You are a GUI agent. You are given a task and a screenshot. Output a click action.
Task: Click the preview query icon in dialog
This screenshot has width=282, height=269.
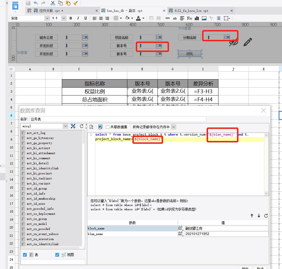point(91,127)
